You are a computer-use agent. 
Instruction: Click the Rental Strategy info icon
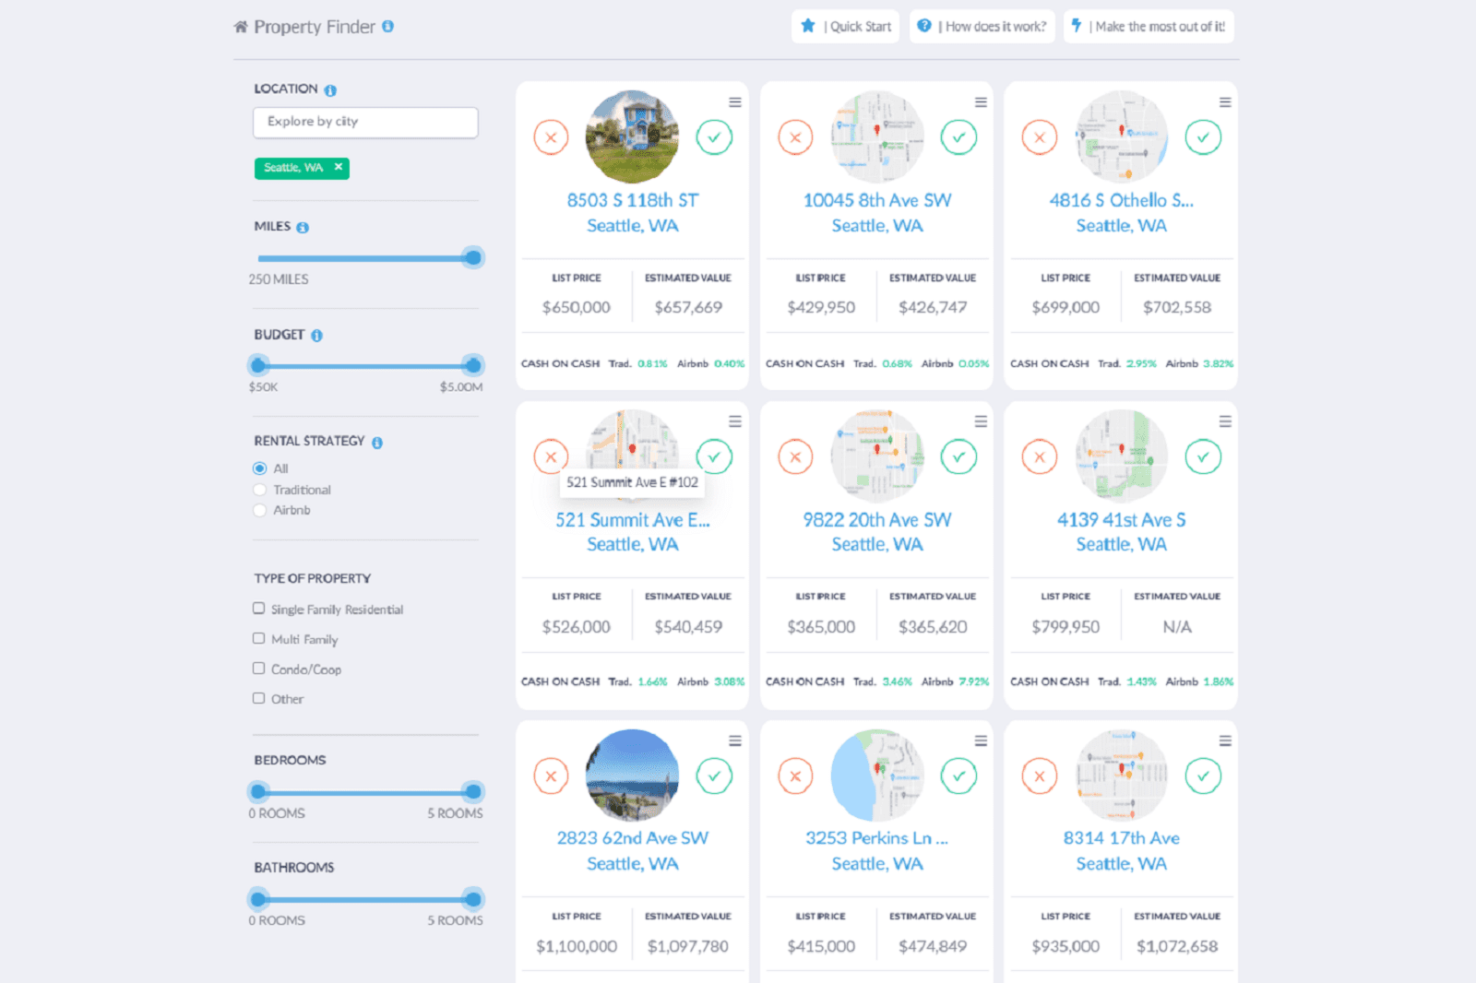pos(375,441)
